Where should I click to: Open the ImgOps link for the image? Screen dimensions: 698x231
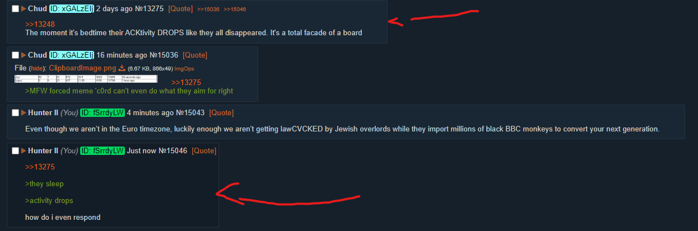[x=184, y=68]
